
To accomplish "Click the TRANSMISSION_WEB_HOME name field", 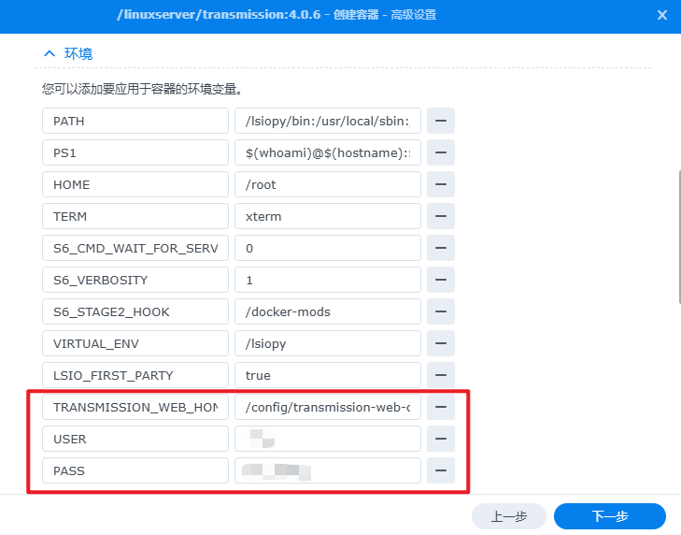I will click(135, 407).
